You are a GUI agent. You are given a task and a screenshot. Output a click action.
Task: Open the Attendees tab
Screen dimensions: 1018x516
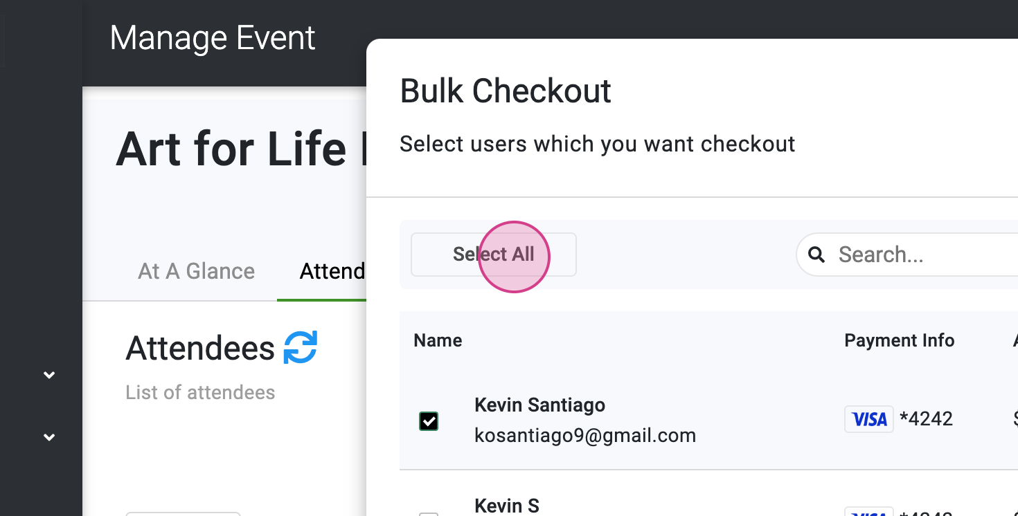point(332,271)
